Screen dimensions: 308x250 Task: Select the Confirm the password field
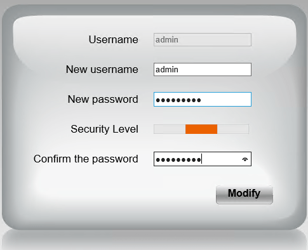coord(203,159)
